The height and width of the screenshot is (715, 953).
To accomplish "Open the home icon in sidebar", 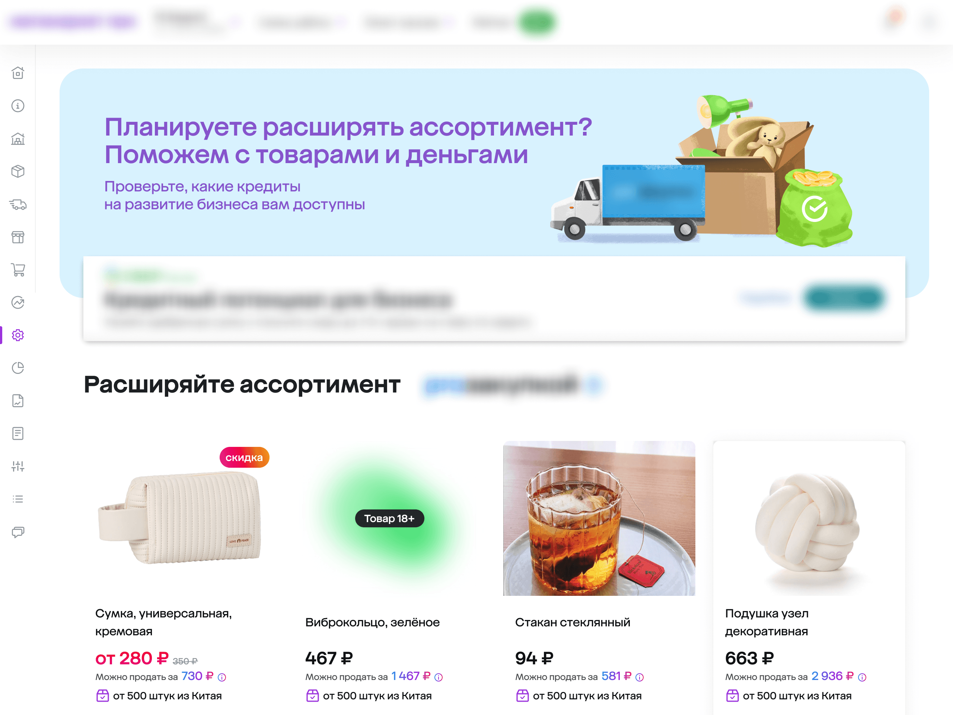I will pos(17,73).
